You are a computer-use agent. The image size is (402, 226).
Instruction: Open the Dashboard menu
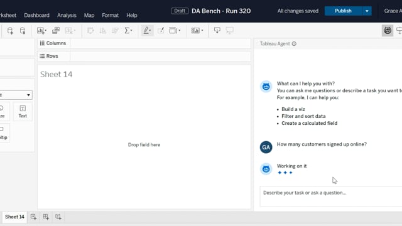click(x=36, y=15)
